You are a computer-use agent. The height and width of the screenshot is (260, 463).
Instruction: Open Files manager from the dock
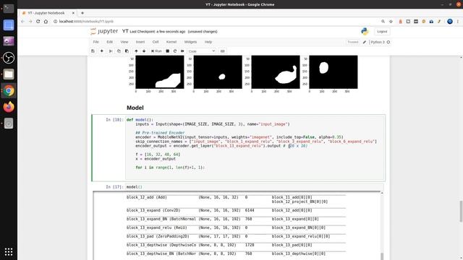pos(9,74)
